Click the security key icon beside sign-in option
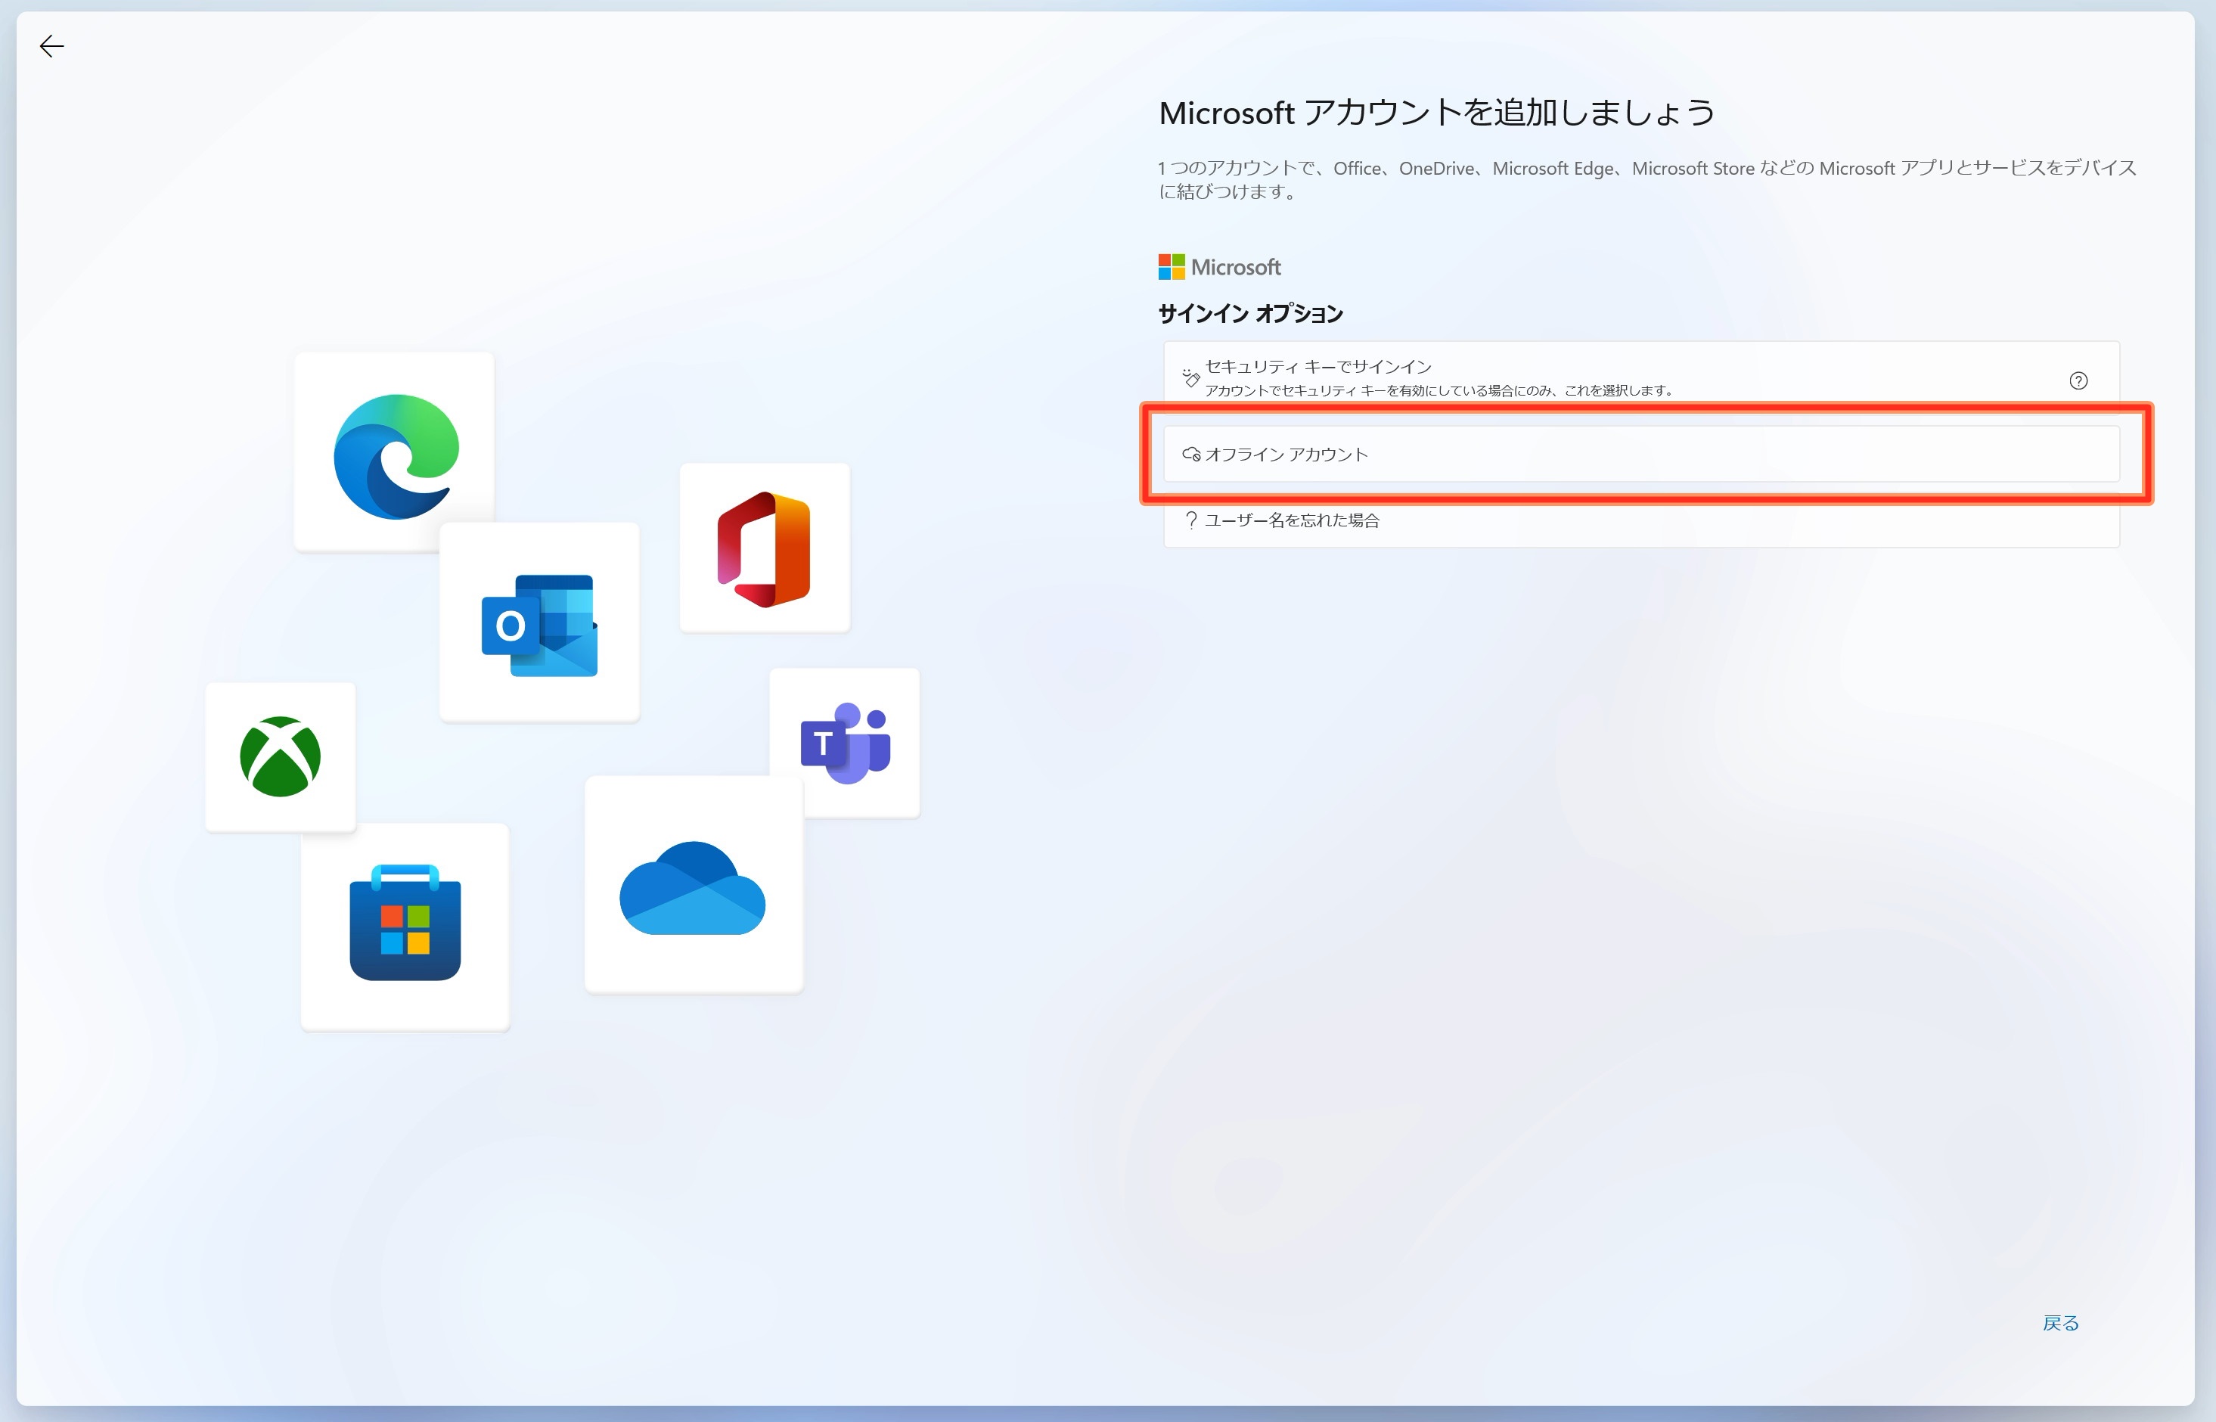 click(1191, 377)
